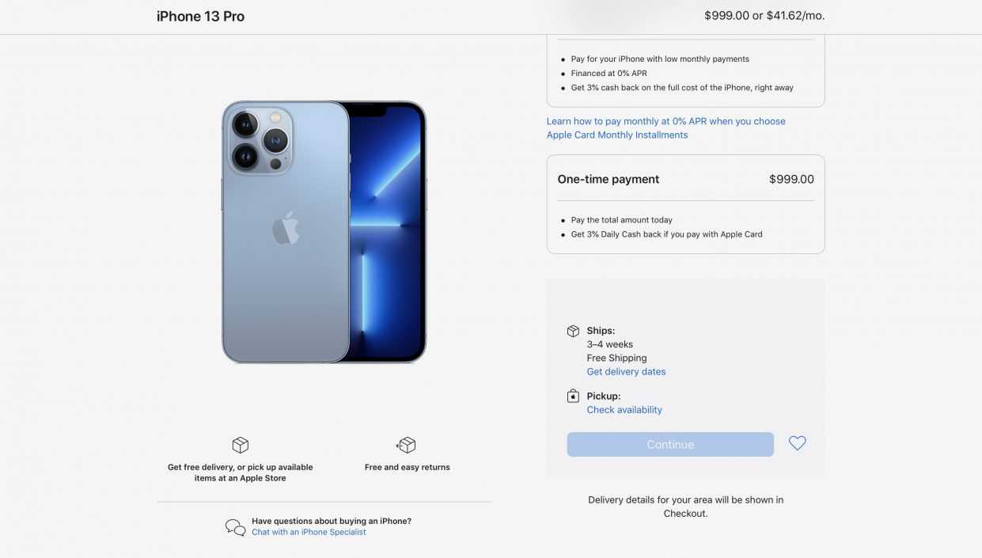Select the monthly installments payment card
Screen dimensions: 982x558
pyautogui.click(x=685, y=71)
